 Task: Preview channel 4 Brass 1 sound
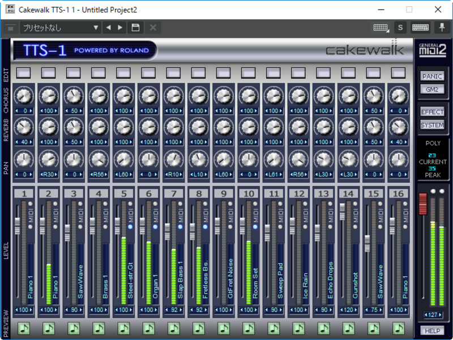pos(99,329)
